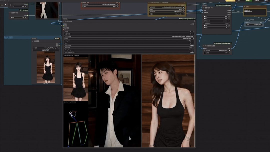Open help on the 合并为视频 node
The image size is (270, 152).
(194, 21)
